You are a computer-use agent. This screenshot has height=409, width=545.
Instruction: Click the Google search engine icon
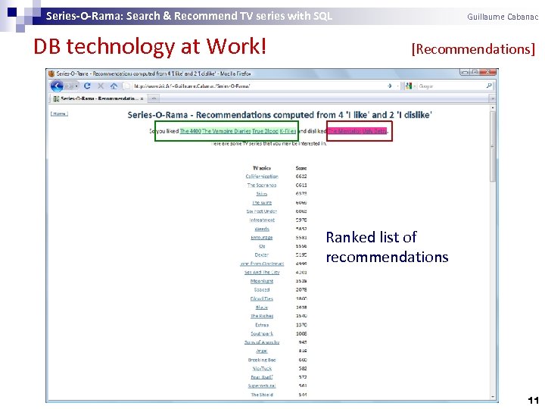(x=409, y=86)
